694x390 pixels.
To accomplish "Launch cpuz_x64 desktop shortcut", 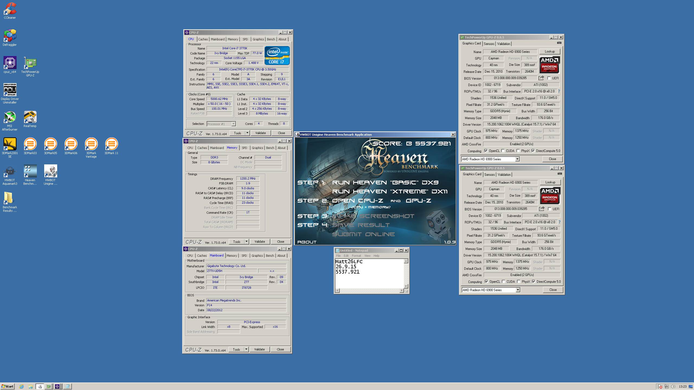I will coord(10,65).
